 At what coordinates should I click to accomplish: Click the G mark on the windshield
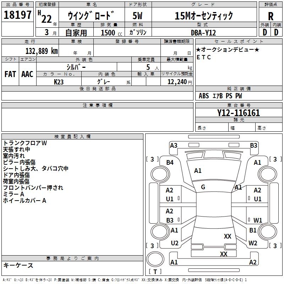203,187
